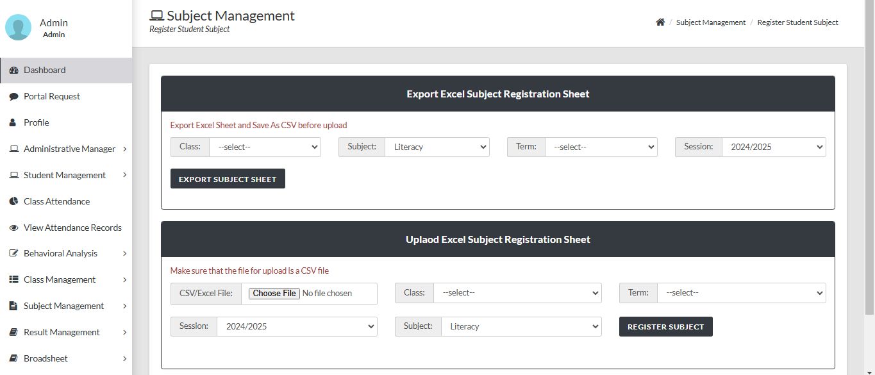The image size is (875, 375).
Task: Open Broadsheet in the sidebar
Action: 66,358
